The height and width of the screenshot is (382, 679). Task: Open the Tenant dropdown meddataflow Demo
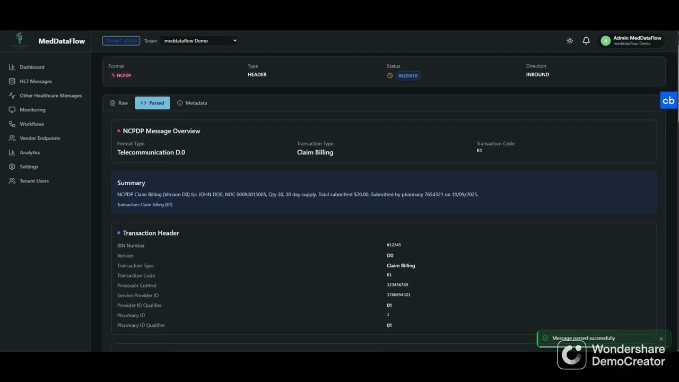199,41
